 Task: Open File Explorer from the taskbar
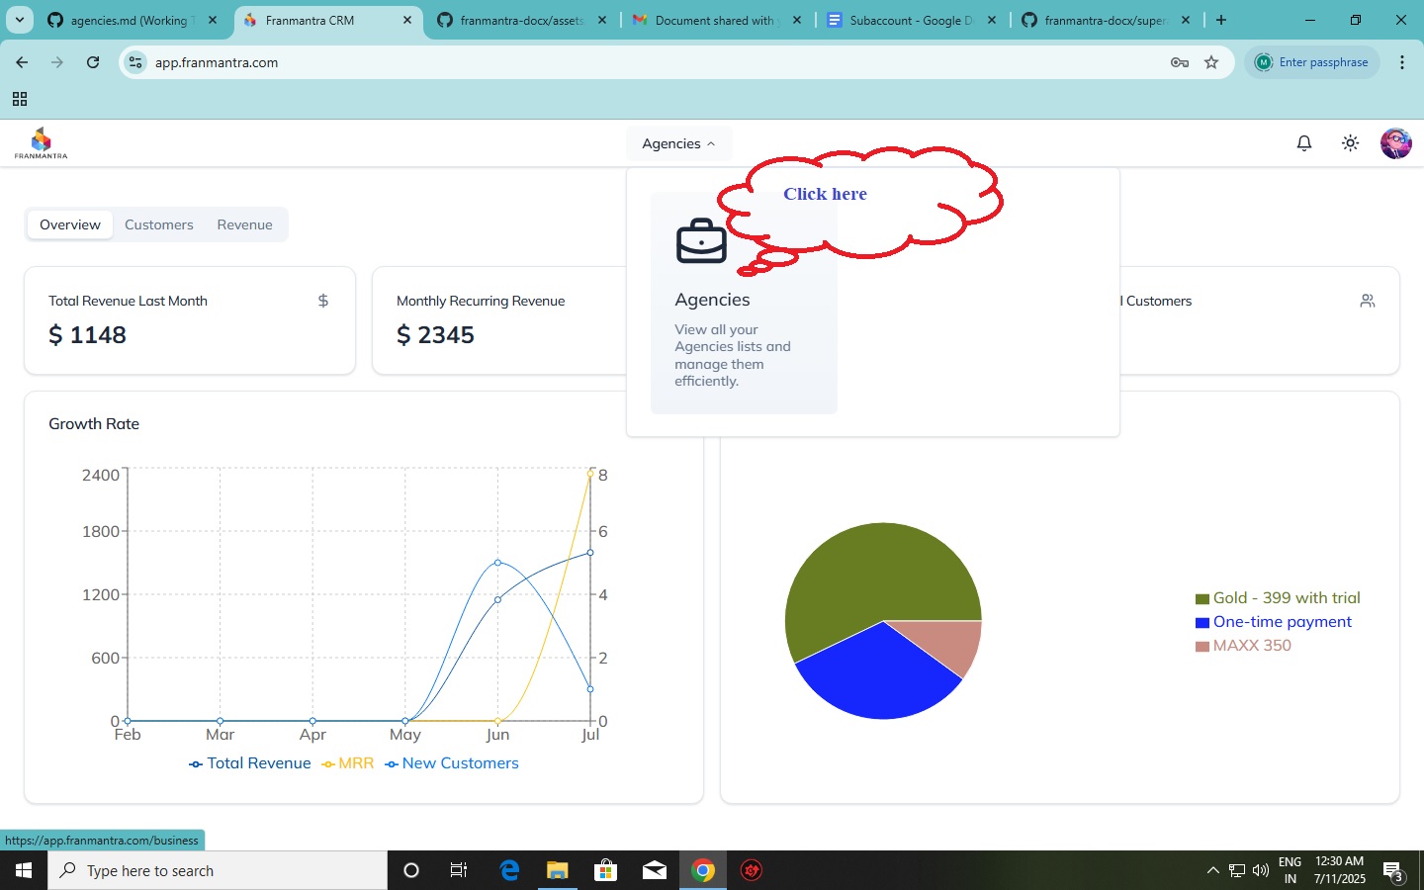pos(558,870)
